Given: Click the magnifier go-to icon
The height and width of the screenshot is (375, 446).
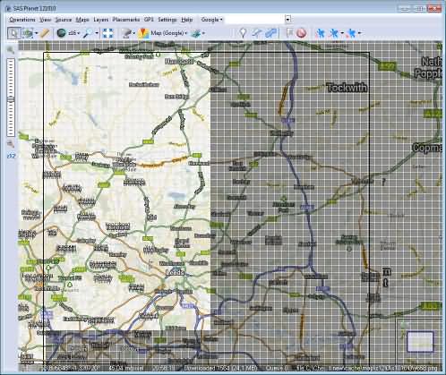Looking at the screenshot, I should [88, 33].
